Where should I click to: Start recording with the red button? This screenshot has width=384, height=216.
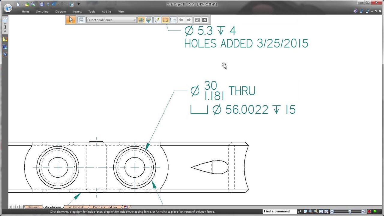pyautogui.click(x=369, y=211)
